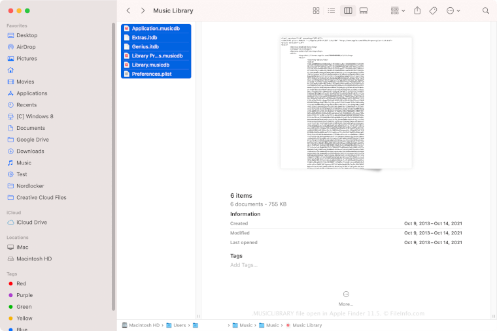
Task: Select the Genius.itdb file
Action: pos(145,46)
